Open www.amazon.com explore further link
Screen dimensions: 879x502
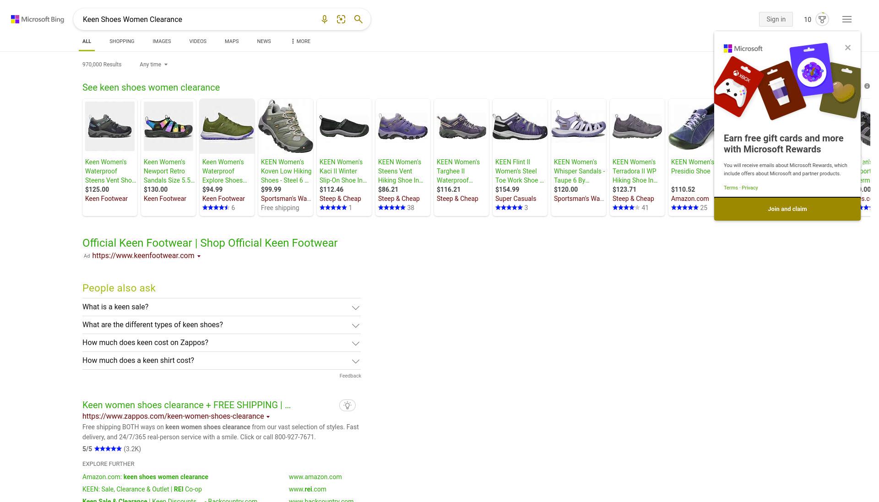(315, 477)
